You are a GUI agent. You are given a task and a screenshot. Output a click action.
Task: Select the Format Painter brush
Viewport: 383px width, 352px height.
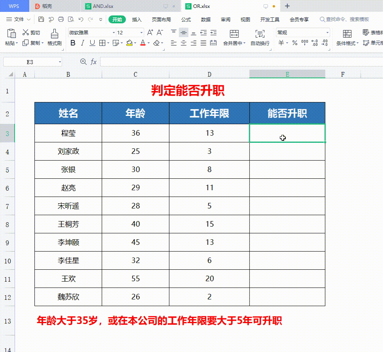[x=55, y=34]
